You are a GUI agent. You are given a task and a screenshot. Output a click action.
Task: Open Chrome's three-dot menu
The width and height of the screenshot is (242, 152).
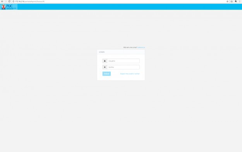coord(240,1)
